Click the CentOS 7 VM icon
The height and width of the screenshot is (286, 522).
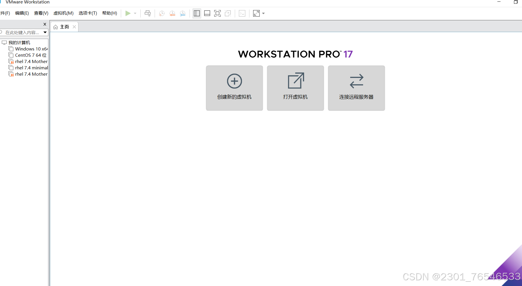coord(11,55)
